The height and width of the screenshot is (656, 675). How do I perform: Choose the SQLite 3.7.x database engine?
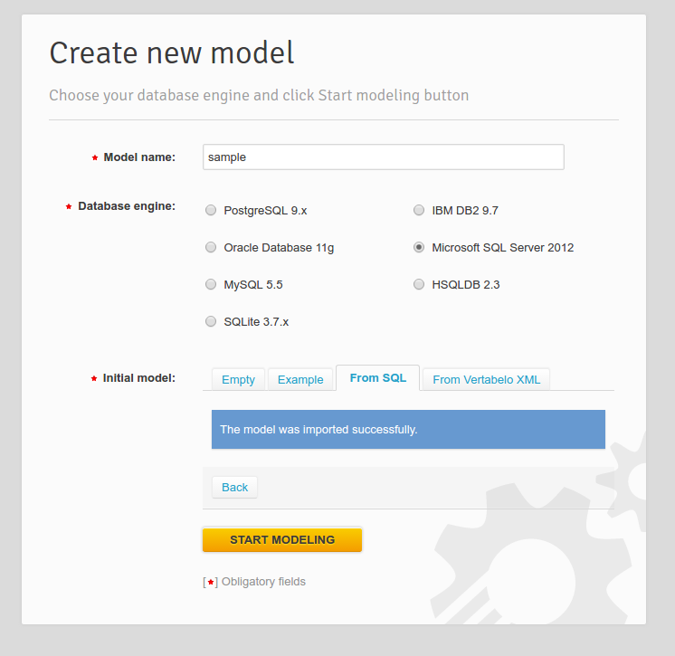click(x=211, y=321)
